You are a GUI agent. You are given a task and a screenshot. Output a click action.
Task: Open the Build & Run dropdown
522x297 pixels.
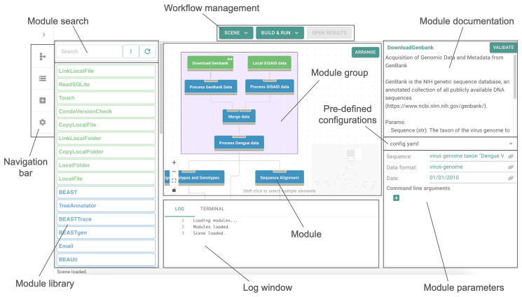[280, 32]
